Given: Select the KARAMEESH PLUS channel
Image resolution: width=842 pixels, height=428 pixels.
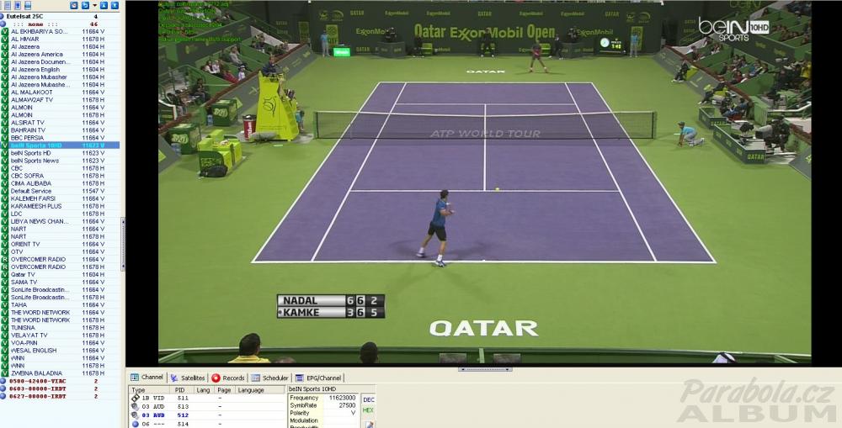Looking at the screenshot, I should coord(60,206).
